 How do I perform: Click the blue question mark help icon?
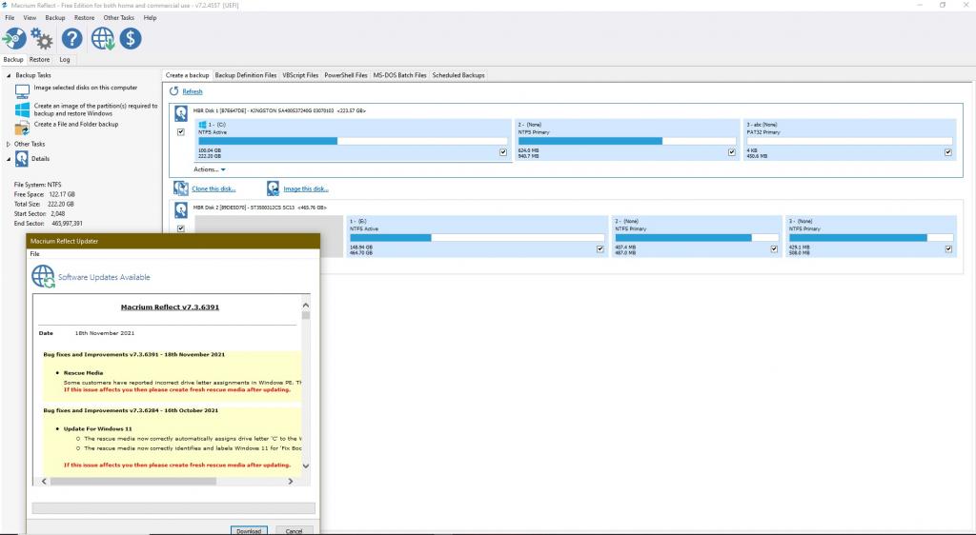(72, 38)
